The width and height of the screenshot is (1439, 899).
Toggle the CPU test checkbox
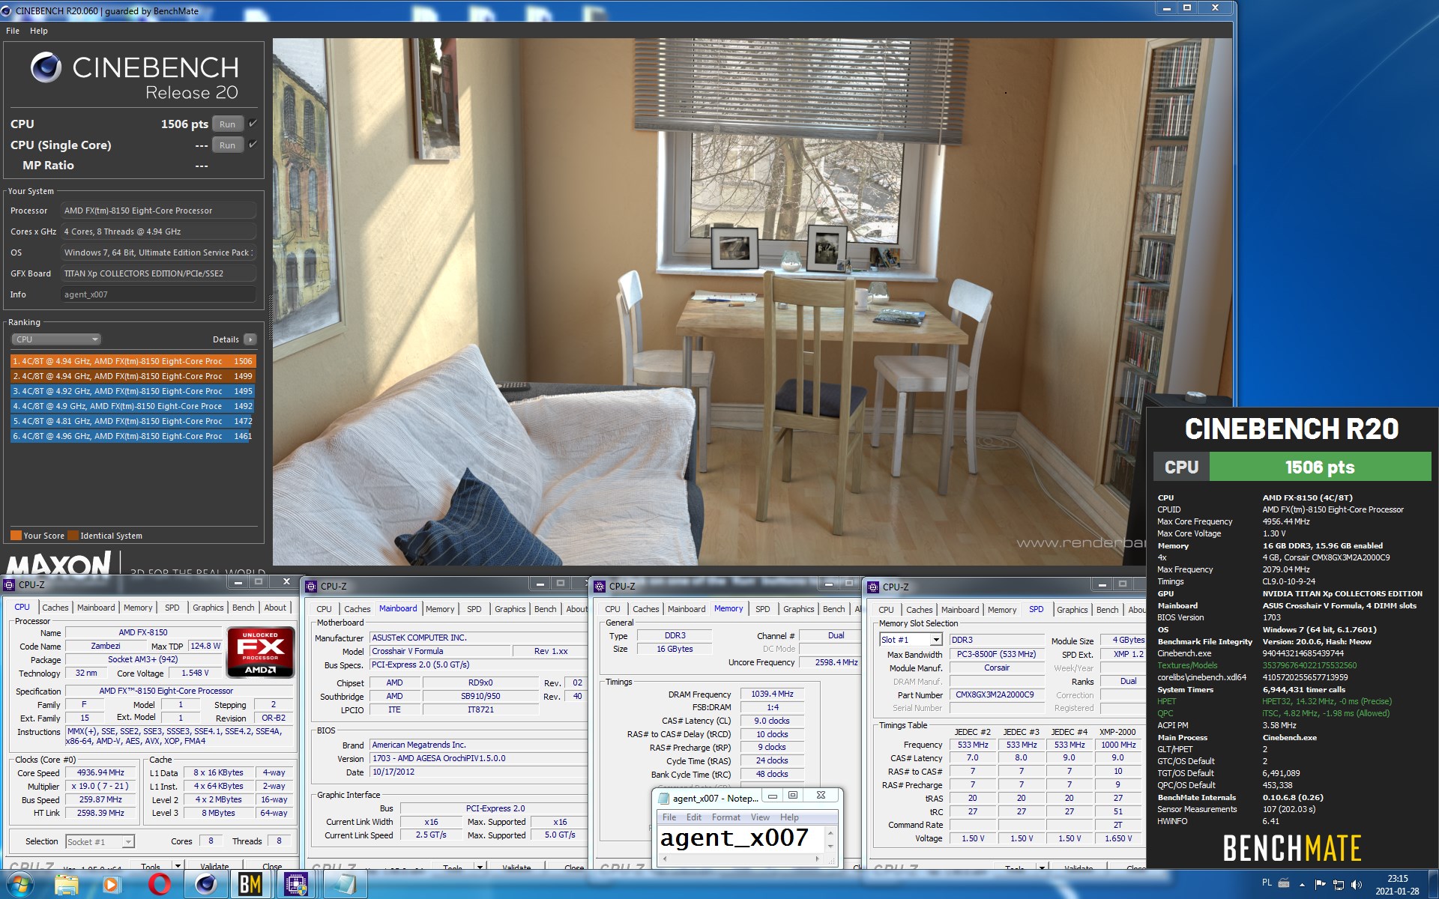click(253, 124)
